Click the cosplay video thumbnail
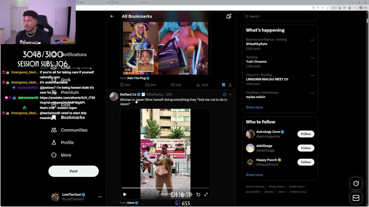The image size is (369, 207). point(165,48)
